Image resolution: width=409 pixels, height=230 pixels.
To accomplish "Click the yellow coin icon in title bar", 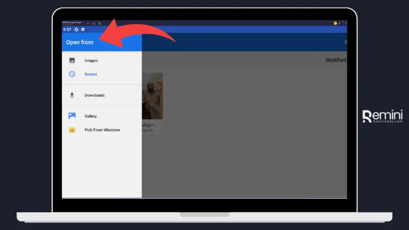I will [x=335, y=23].
